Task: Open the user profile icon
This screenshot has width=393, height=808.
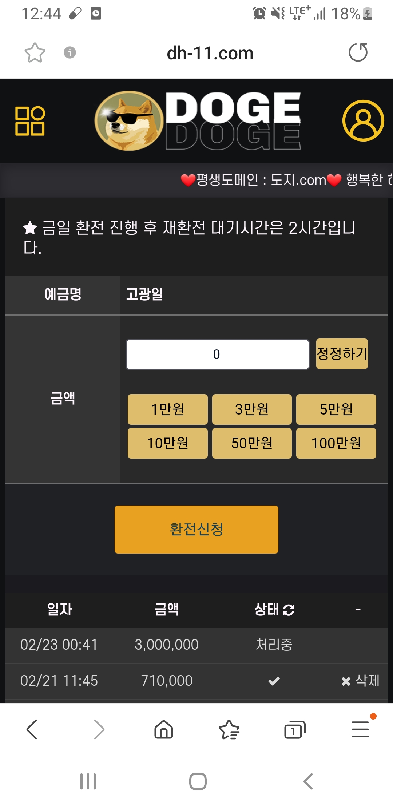Action: point(363,121)
